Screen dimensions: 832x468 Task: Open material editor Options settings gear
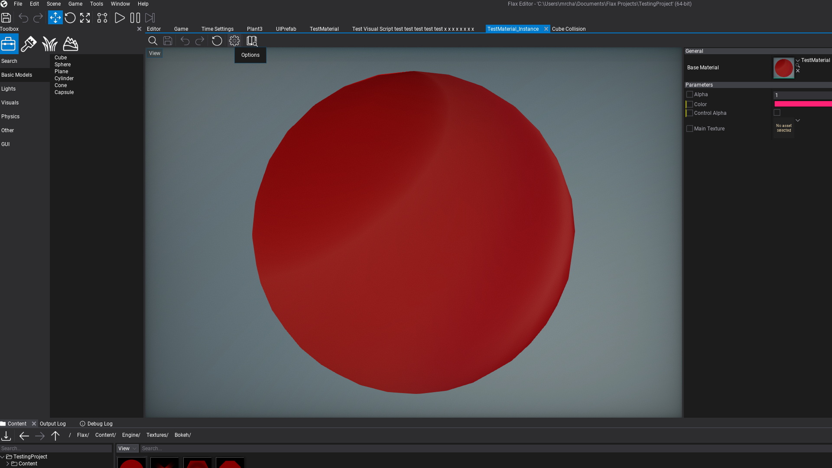point(234,41)
